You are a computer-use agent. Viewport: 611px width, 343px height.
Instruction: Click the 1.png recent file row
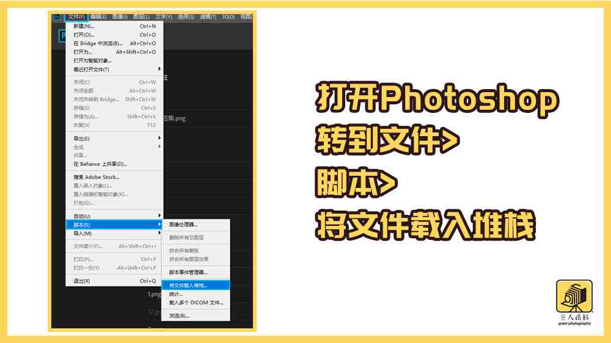155,294
